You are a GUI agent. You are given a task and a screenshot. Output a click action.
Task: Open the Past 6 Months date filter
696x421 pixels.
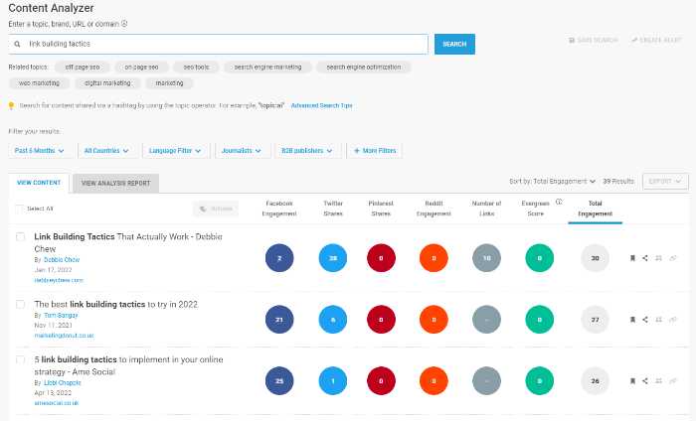pyautogui.click(x=40, y=151)
